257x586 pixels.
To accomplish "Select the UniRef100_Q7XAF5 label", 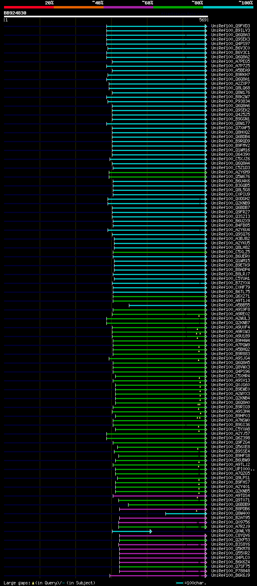I will [230, 128].
